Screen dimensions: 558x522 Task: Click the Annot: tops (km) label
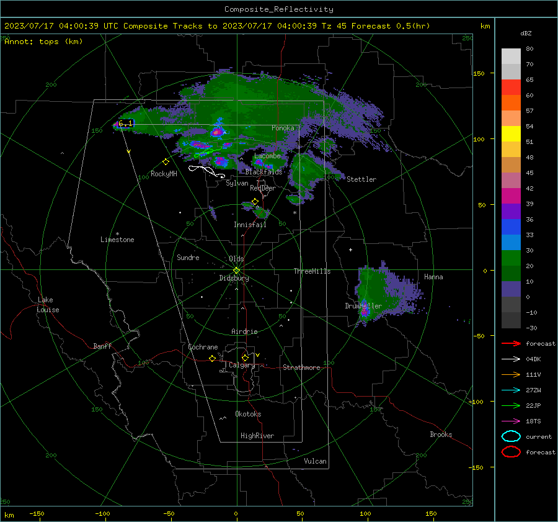pyautogui.click(x=43, y=42)
